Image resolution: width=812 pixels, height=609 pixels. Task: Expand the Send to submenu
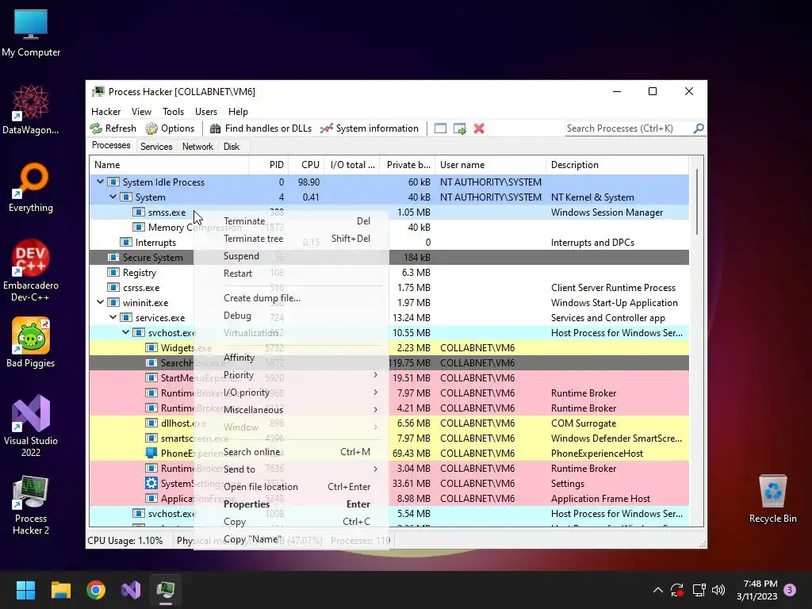pyautogui.click(x=291, y=469)
